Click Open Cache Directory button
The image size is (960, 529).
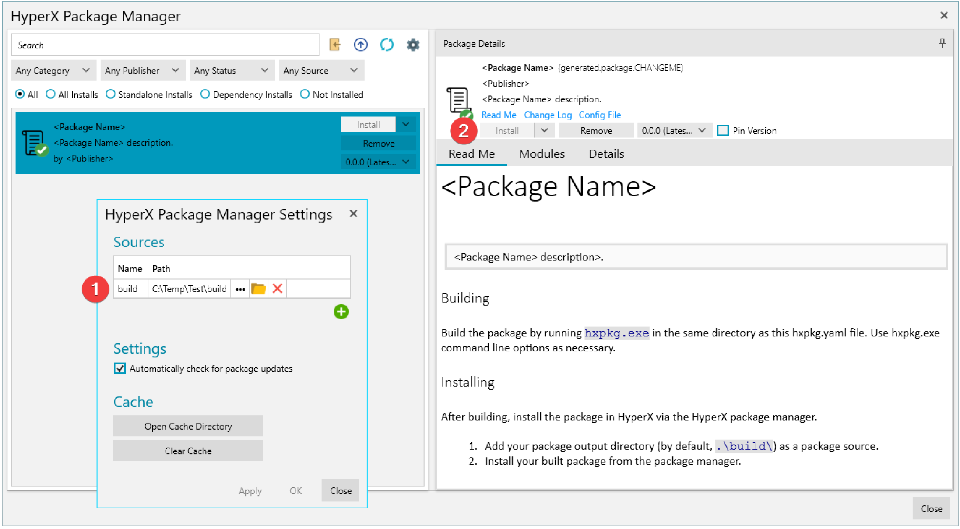coord(188,426)
